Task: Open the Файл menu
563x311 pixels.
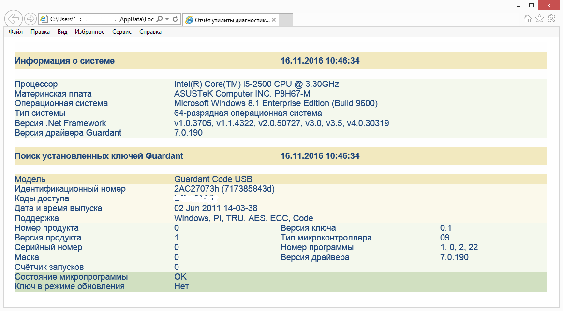Action: [15, 32]
